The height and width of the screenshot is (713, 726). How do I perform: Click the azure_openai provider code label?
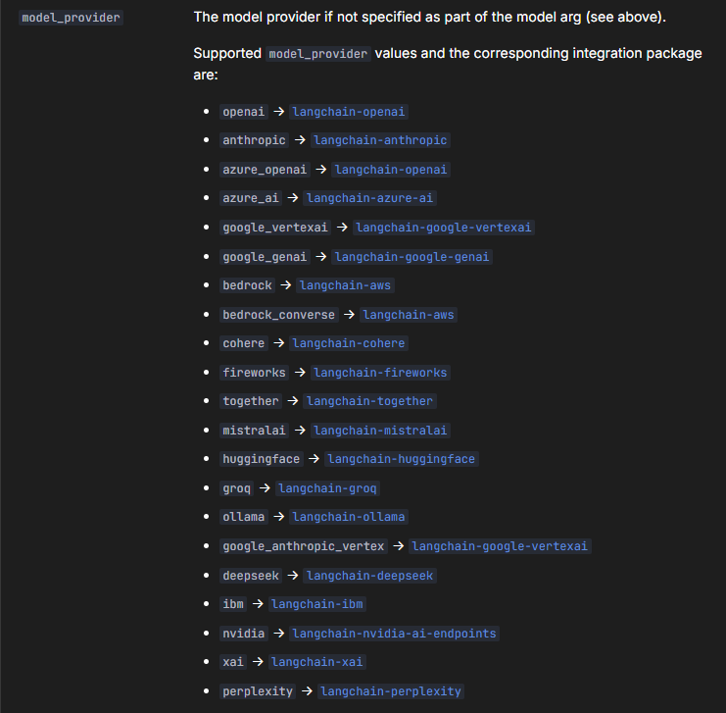[x=265, y=170]
